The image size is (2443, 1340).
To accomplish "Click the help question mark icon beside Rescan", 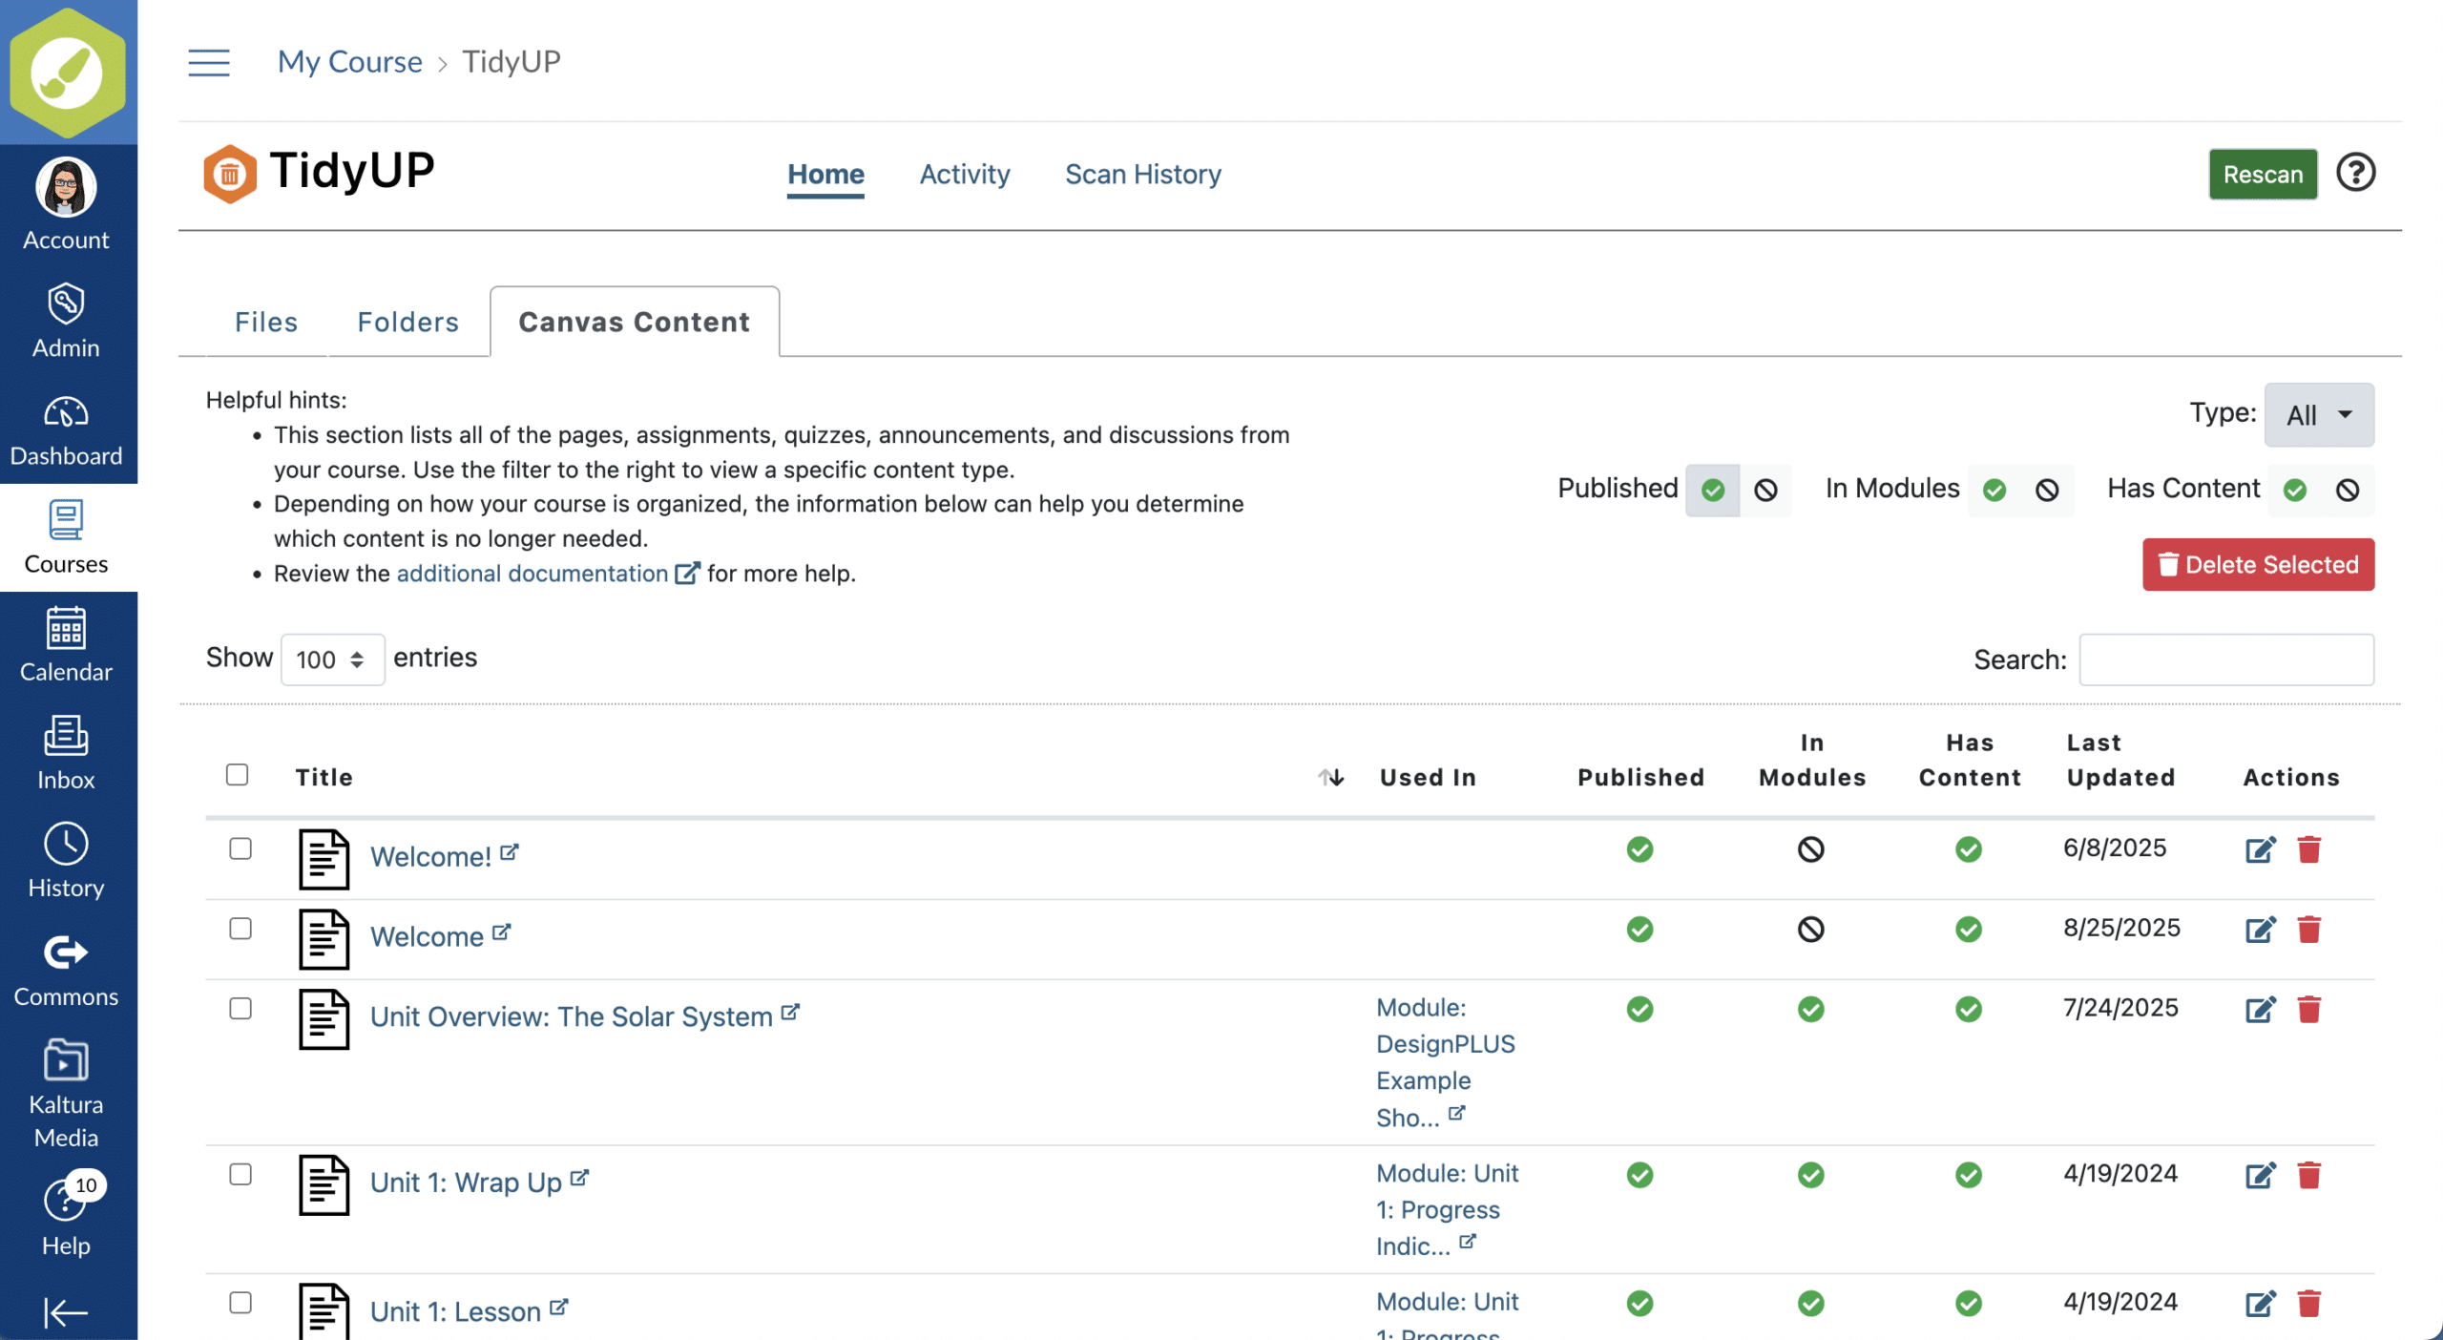I will 2354,174.
